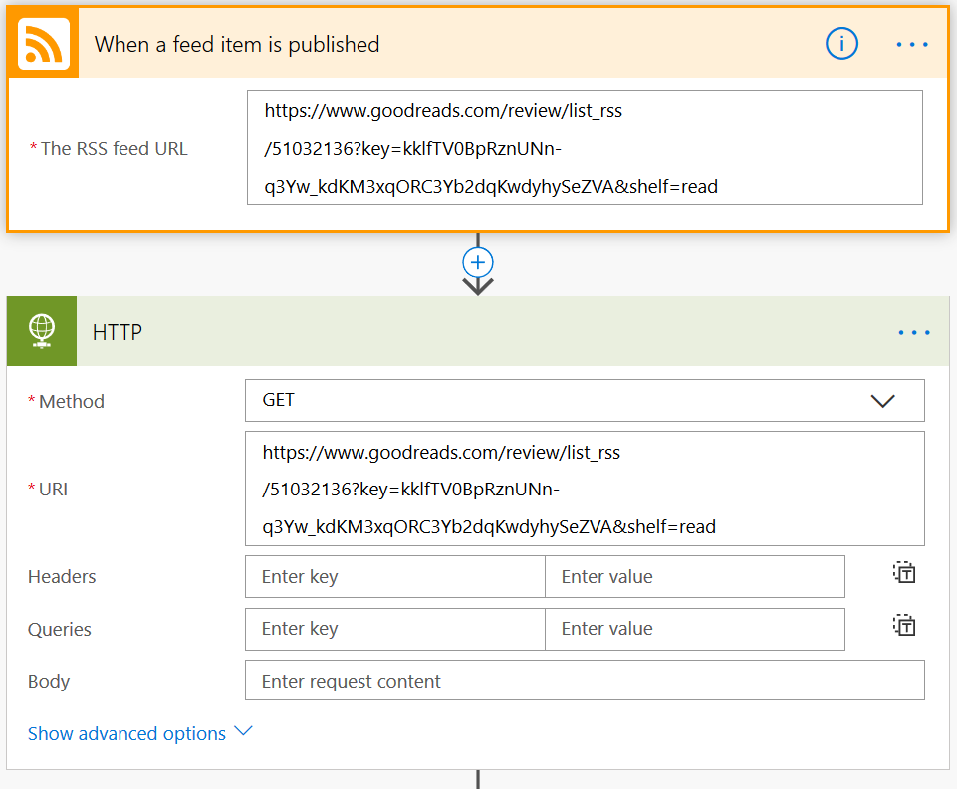The image size is (957, 789).
Task: Click the Body label
Action: point(49,682)
